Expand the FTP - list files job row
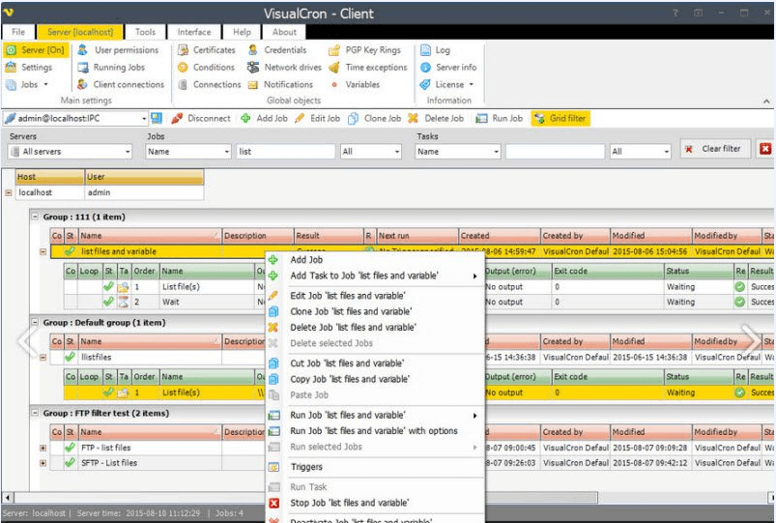 [43, 448]
